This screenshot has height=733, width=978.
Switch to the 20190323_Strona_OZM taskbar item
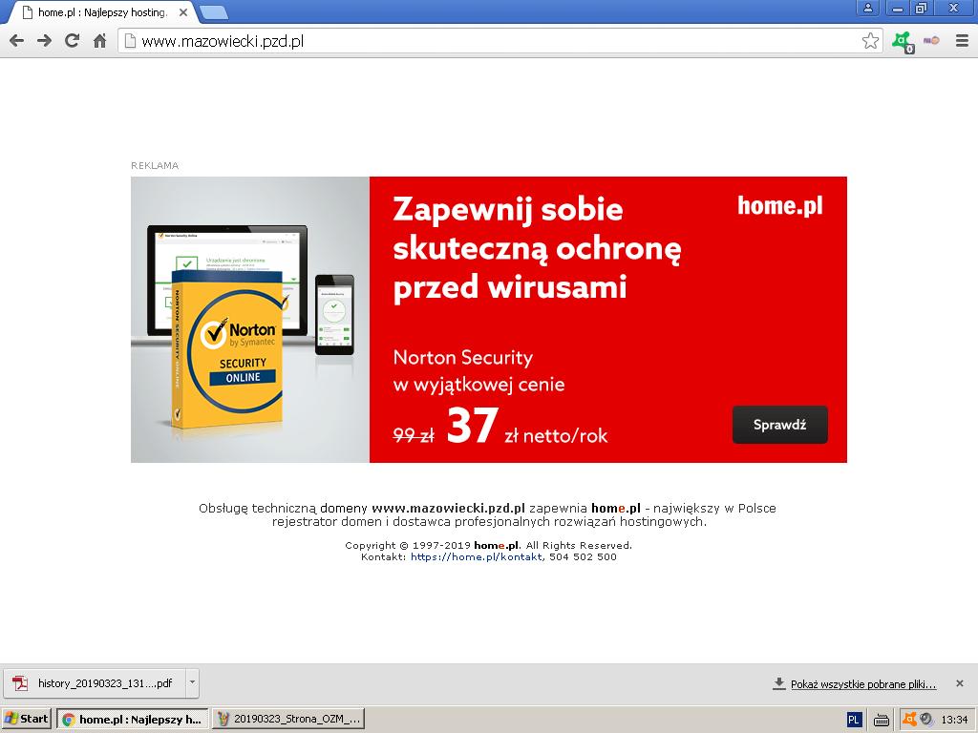coord(288,719)
